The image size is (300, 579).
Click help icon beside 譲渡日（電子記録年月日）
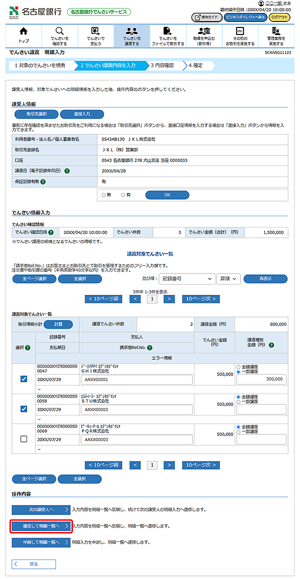click(67, 171)
